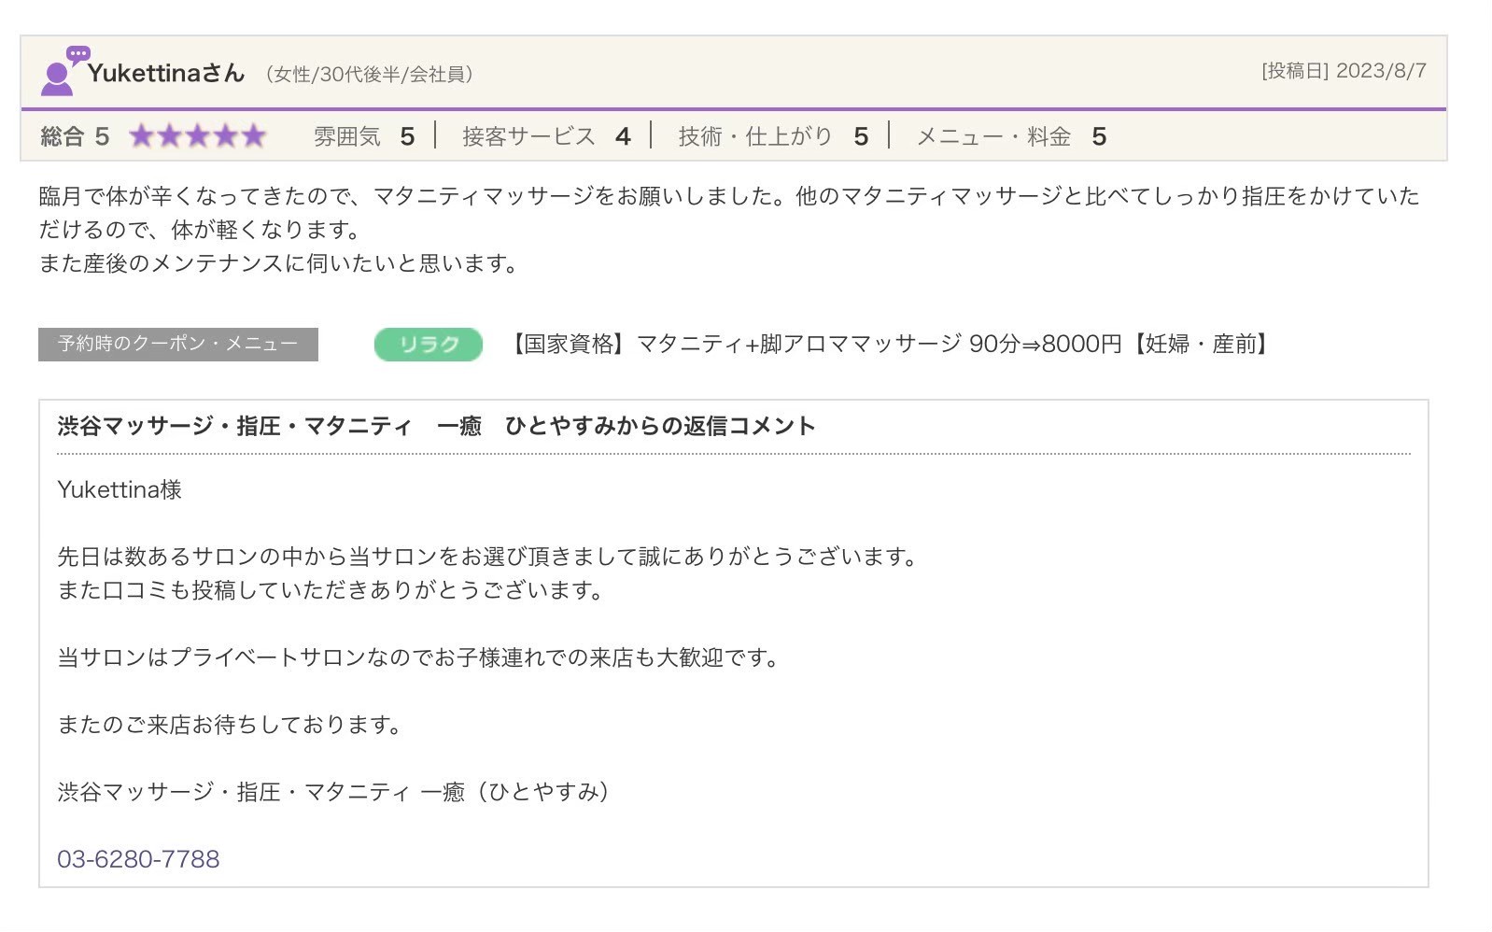Click the review sentence starting 臨月で体が辛く

coord(728,213)
